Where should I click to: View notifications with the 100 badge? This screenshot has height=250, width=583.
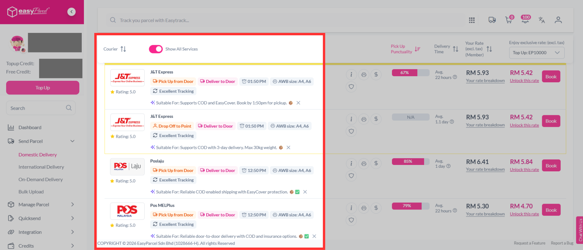(525, 20)
